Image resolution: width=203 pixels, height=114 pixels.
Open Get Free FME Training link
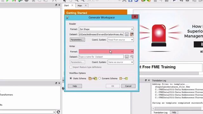(157, 67)
